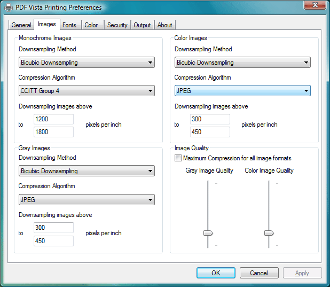Select the Images tab
The width and height of the screenshot is (330, 287).
click(x=46, y=24)
